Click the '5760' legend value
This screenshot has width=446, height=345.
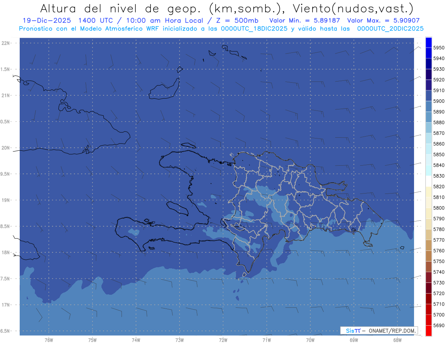coord(439,250)
